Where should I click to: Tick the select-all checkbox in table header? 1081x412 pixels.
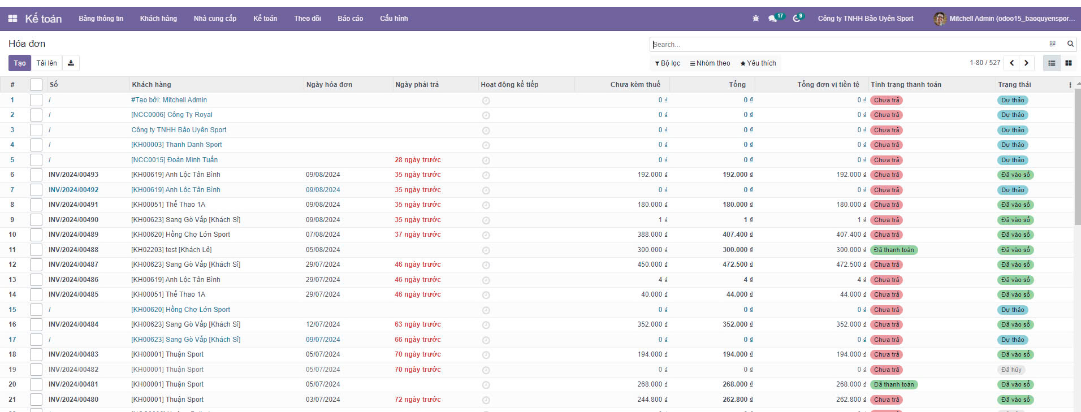(x=36, y=85)
